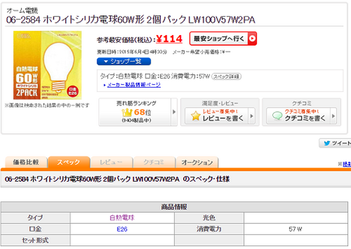Screen dimensions: 351x249
Task: Switch to the 価格比較 tab
Action: [x=26, y=162]
